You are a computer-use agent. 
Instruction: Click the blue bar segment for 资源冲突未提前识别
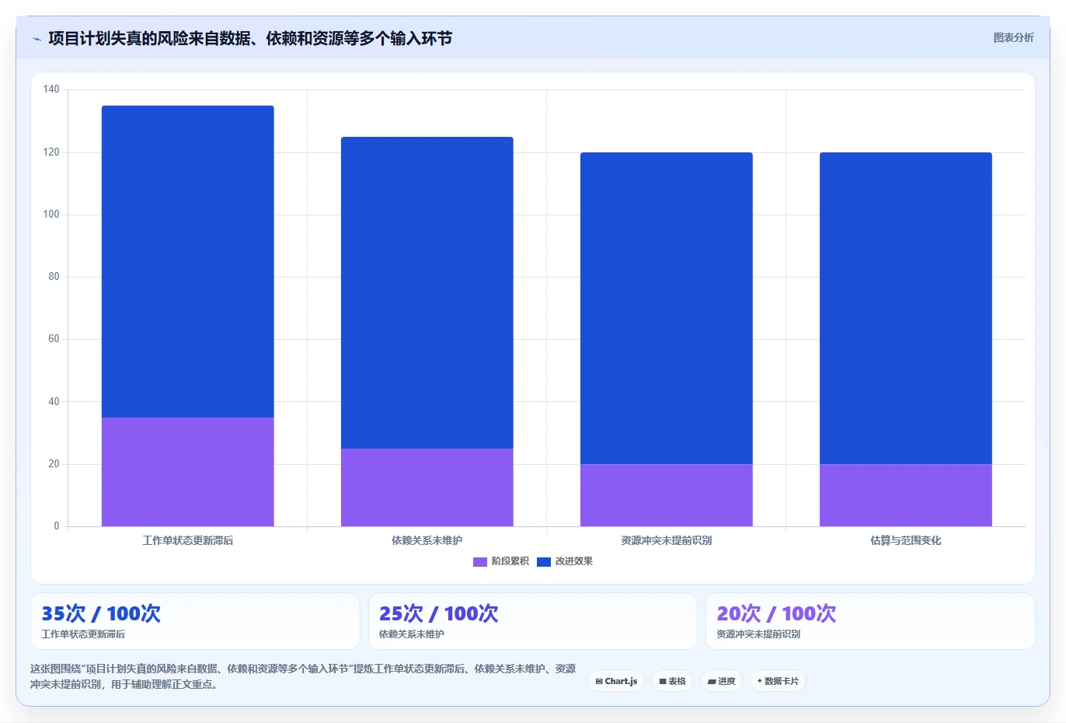click(x=667, y=309)
